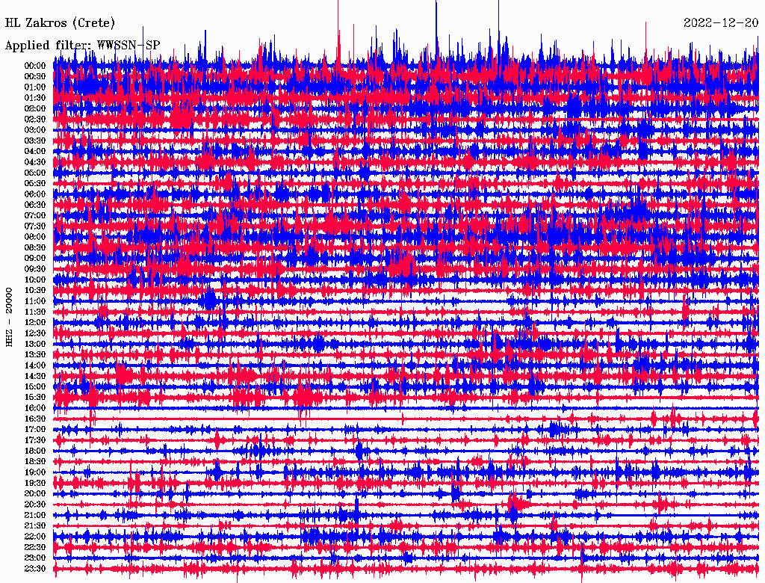Click the '00:30' time label
The image size is (765, 583).
[35, 76]
